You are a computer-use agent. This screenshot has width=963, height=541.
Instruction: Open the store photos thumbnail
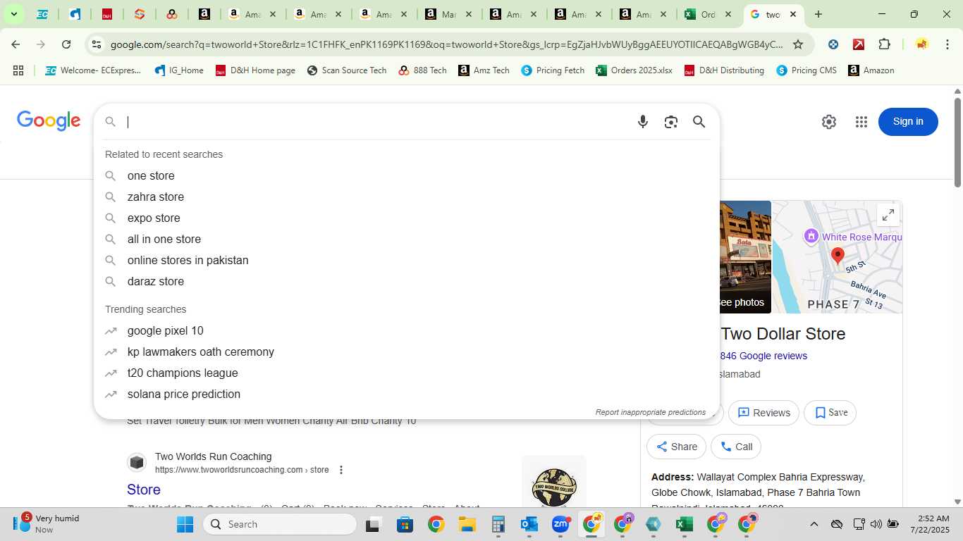[745, 257]
